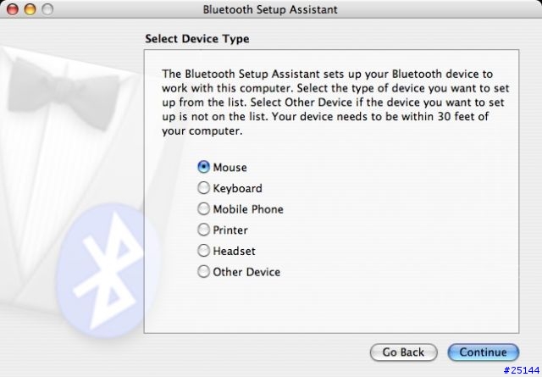Close the window with the red button

pos(13,9)
